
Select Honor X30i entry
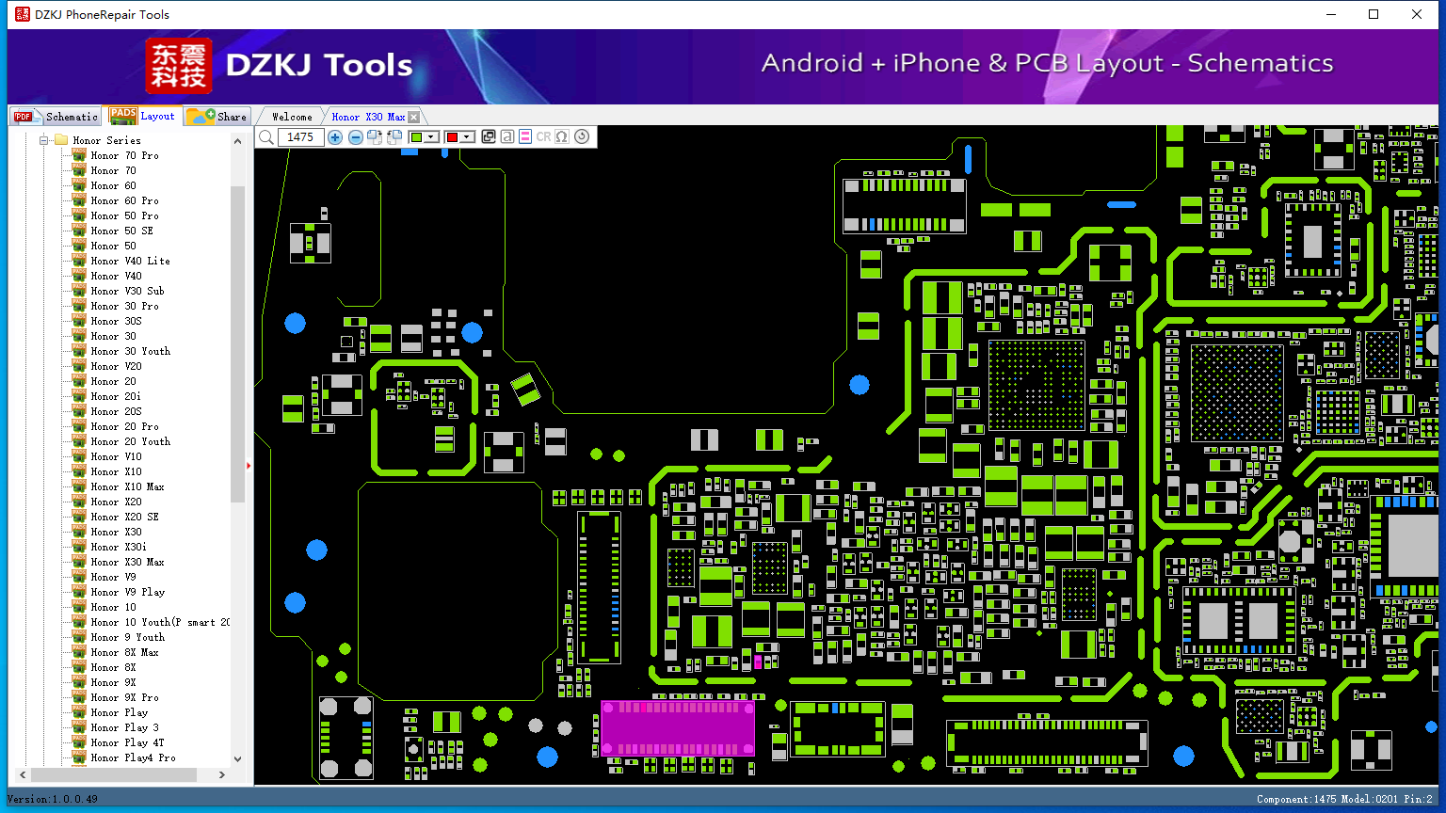click(x=119, y=547)
